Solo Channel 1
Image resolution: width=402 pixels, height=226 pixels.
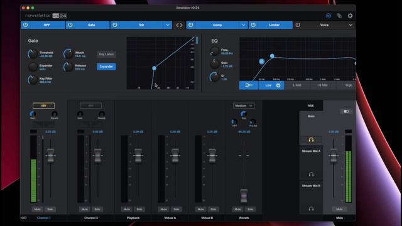point(50,209)
